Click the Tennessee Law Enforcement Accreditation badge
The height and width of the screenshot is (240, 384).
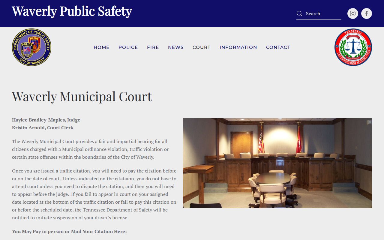[353, 47]
